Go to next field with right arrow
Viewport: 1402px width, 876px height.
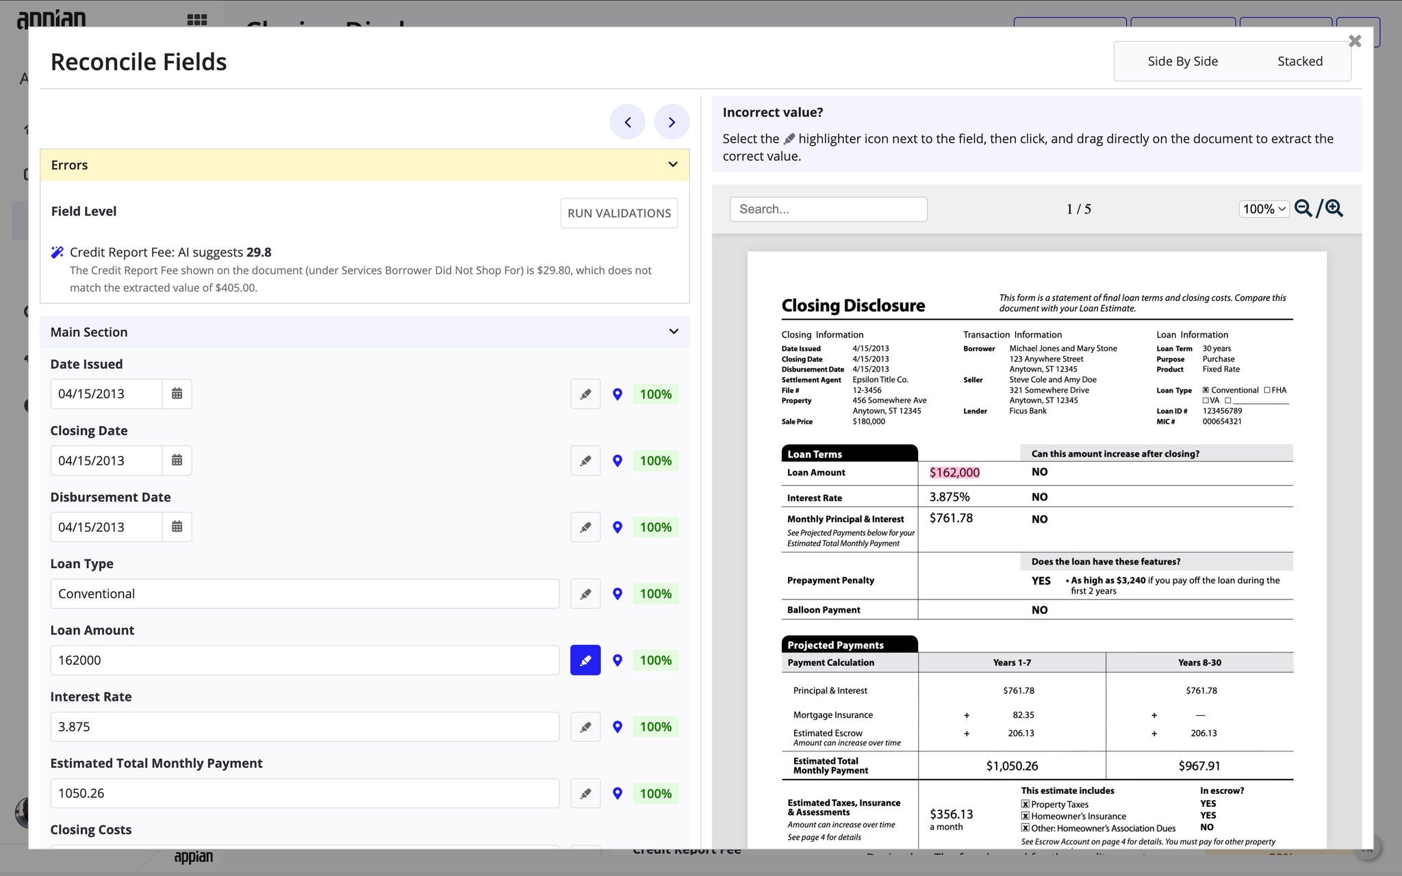coord(672,123)
